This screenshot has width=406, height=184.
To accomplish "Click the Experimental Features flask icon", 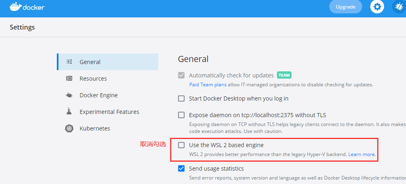I will [69, 111].
